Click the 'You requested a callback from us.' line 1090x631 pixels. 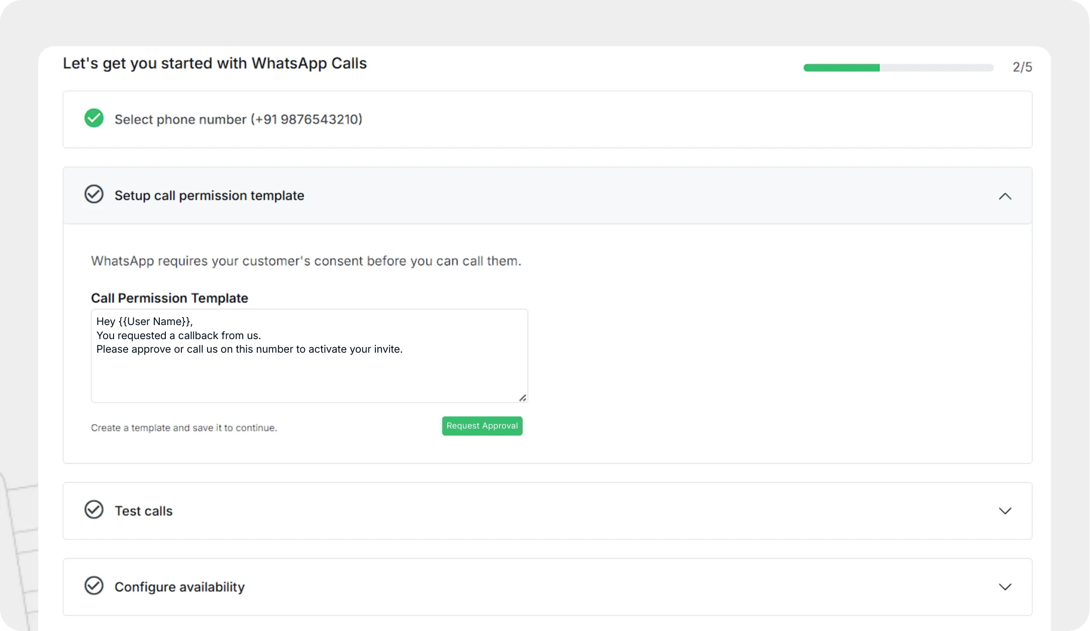178,336
